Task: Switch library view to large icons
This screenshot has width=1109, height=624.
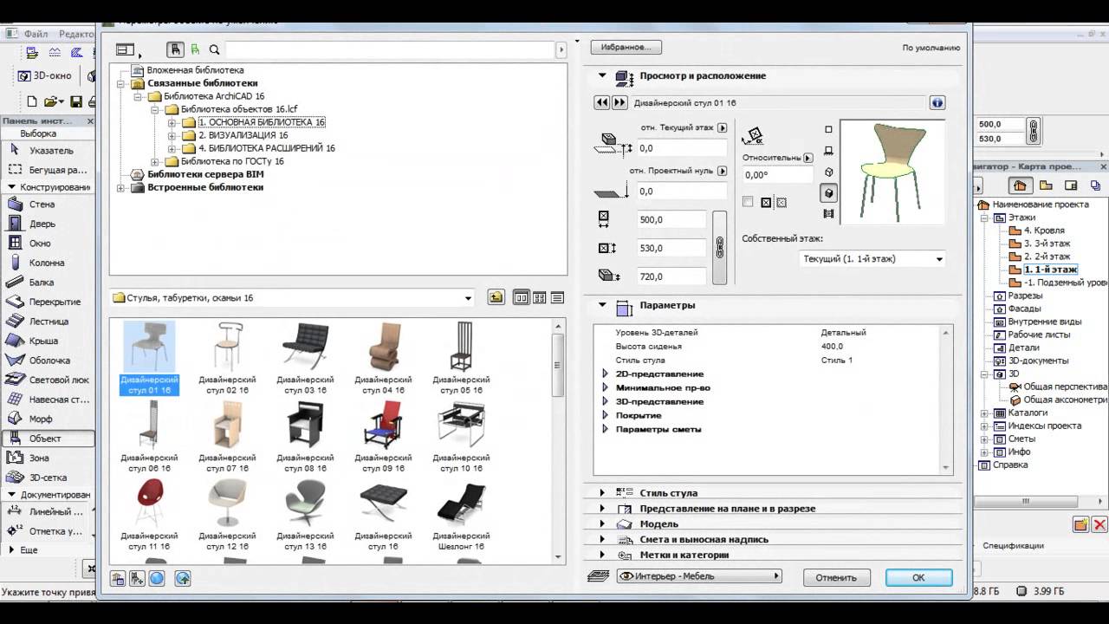Action: [x=521, y=297]
